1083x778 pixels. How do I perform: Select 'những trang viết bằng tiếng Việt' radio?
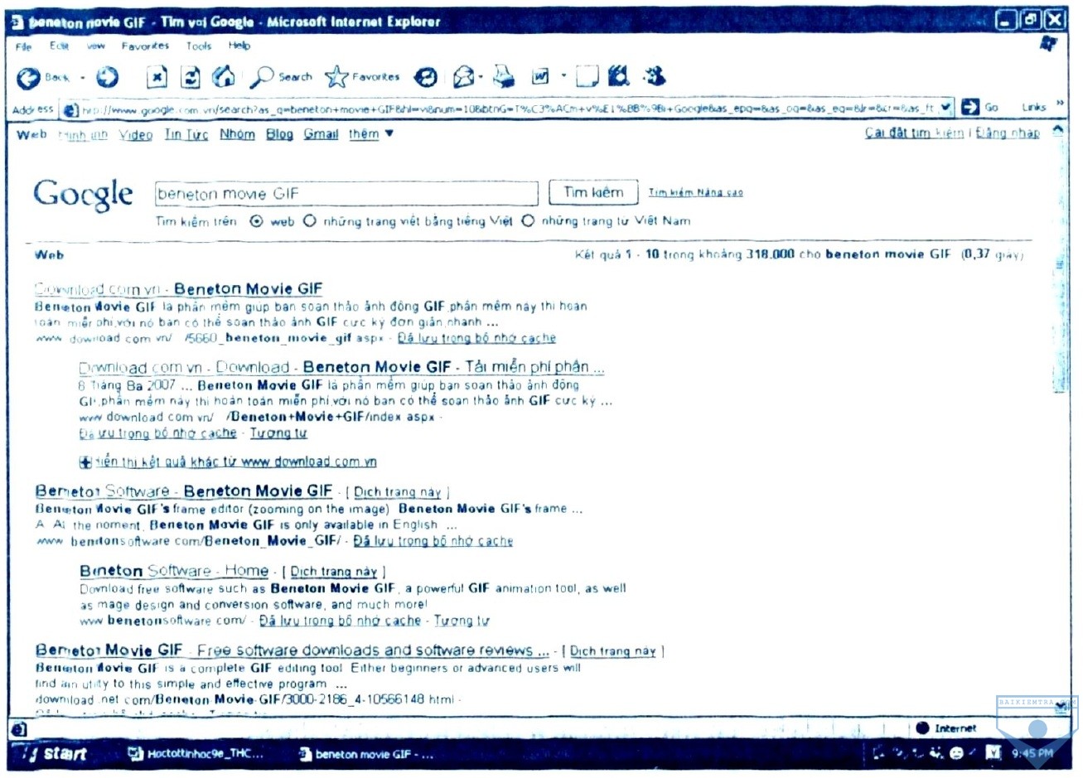(310, 221)
